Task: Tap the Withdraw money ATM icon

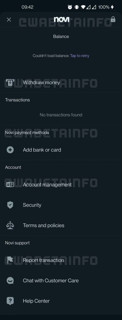Action: (x=10, y=83)
